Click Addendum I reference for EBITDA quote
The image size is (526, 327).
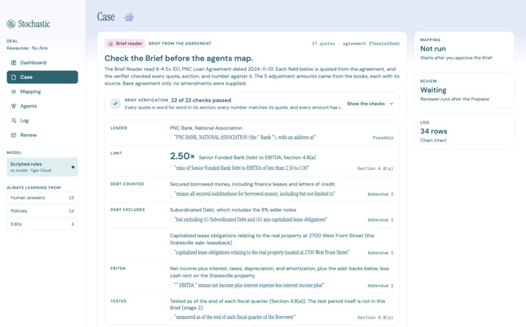(x=380, y=285)
